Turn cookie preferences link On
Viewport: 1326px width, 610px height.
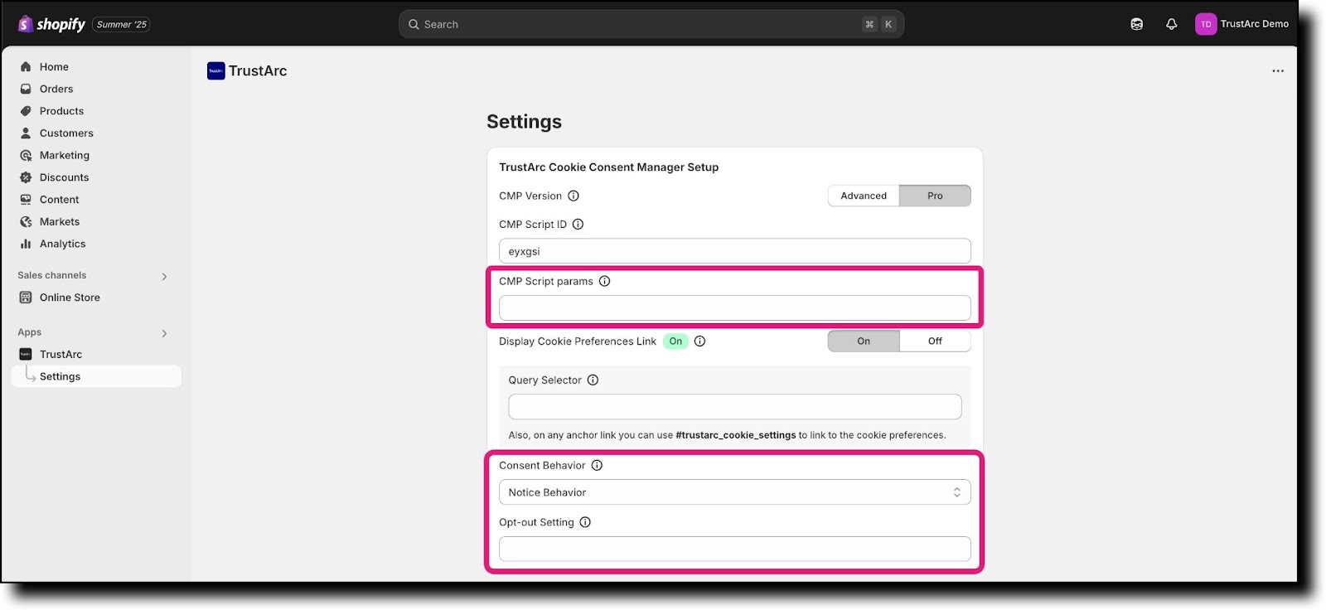tap(864, 341)
